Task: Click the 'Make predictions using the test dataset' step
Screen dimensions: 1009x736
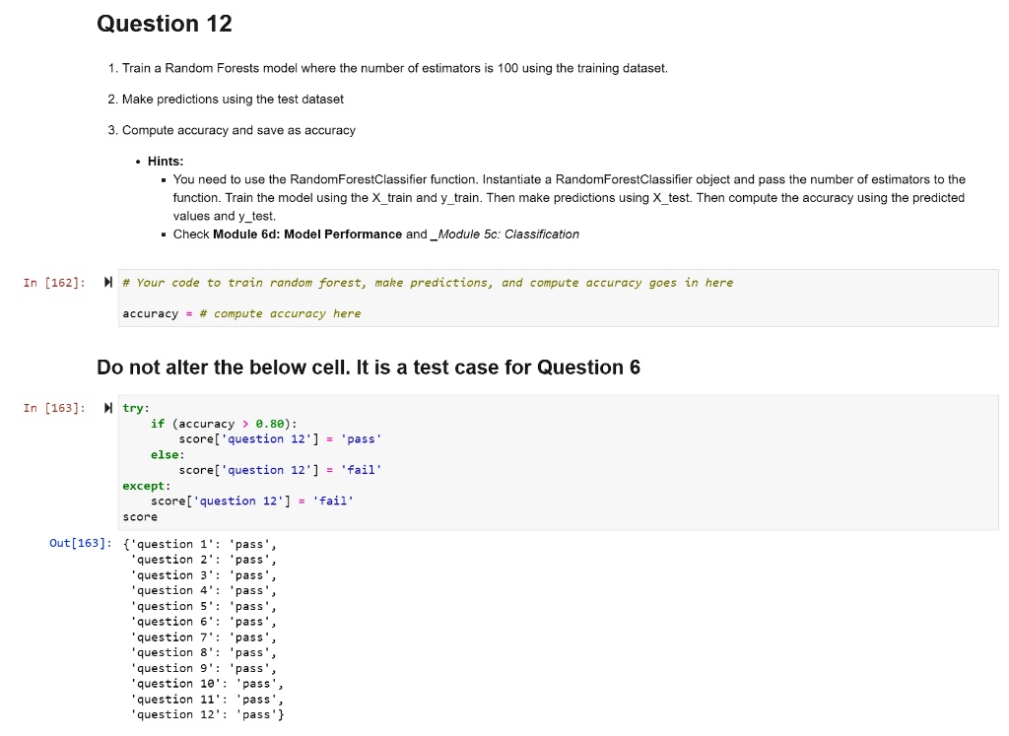Action: tap(233, 99)
